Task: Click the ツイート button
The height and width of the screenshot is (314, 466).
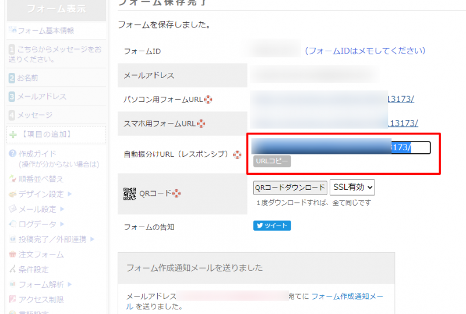Action: [x=272, y=226]
